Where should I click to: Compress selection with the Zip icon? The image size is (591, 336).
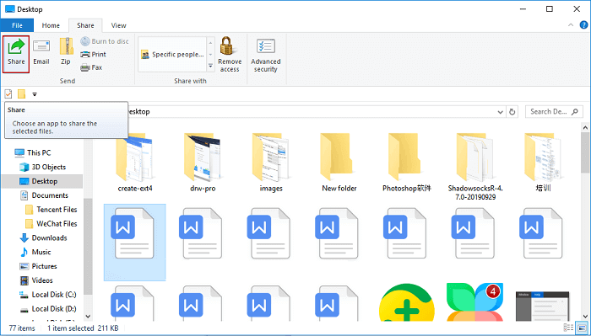coord(66,46)
